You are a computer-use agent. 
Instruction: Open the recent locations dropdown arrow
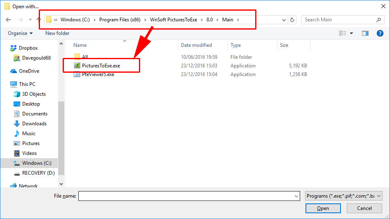pyautogui.click(x=30, y=20)
